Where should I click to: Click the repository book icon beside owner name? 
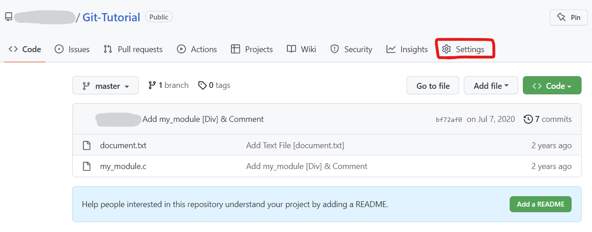tap(9, 17)
